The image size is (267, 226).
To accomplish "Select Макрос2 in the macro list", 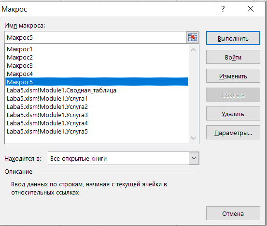I will point(97,58).
